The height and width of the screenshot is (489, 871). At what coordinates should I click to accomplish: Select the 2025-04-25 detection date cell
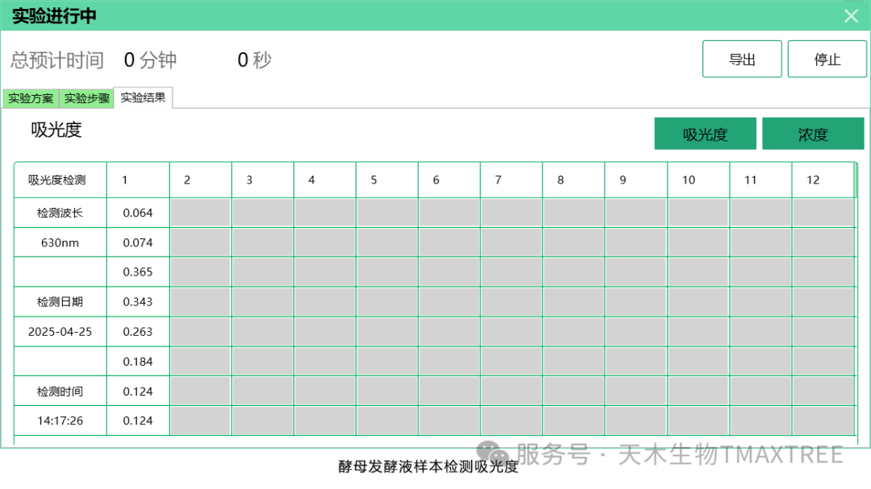coord(60,332)
